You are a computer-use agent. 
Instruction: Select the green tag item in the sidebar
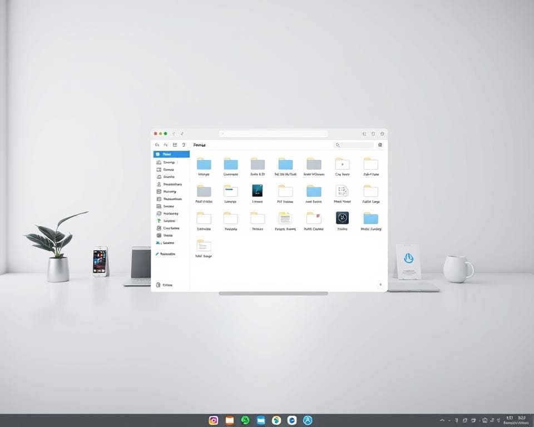[167, 220]
